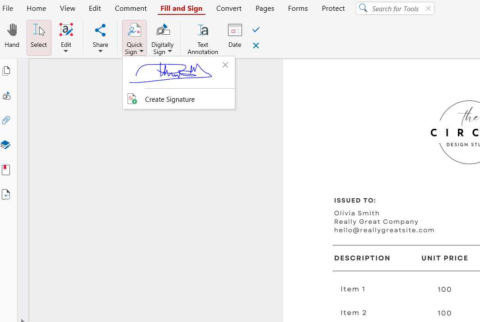Click the blue cross mark tool
This screenshot has height=322, width=480.
tap(256, 45)
